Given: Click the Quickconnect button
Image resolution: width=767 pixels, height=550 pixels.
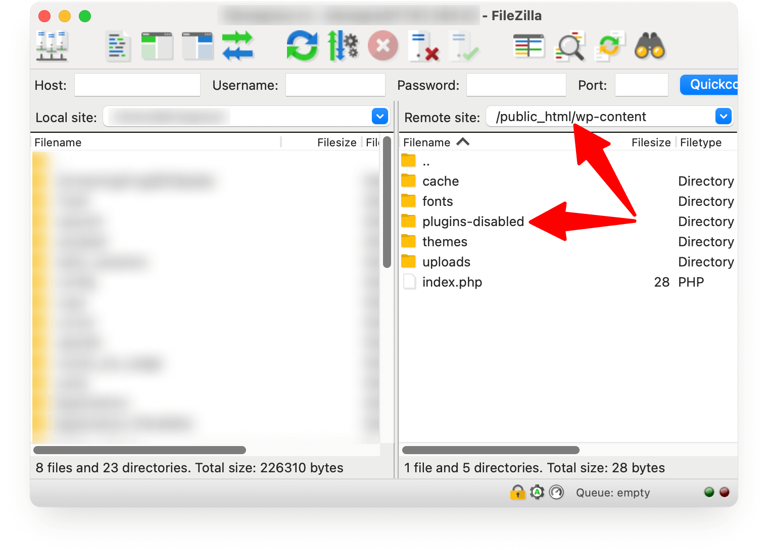Looking at the screenshot, I should 709,84.
